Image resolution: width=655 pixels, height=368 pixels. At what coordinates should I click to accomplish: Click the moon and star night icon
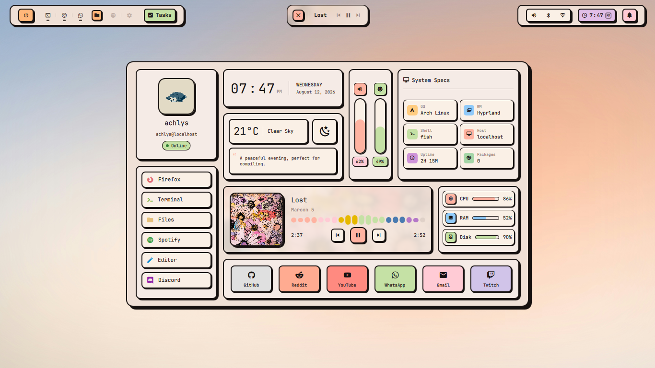coord(325,131)
